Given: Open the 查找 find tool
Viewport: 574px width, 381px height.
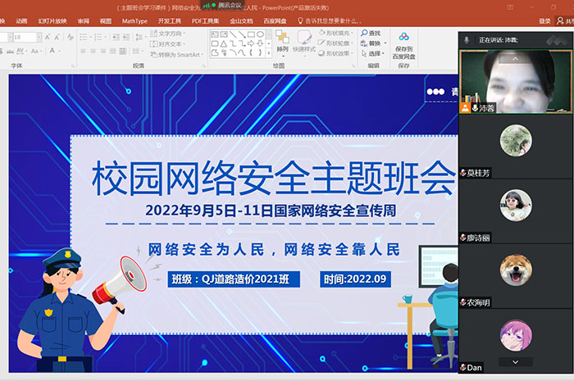Looking at the screenshot, I should click(x=373, y=33).
